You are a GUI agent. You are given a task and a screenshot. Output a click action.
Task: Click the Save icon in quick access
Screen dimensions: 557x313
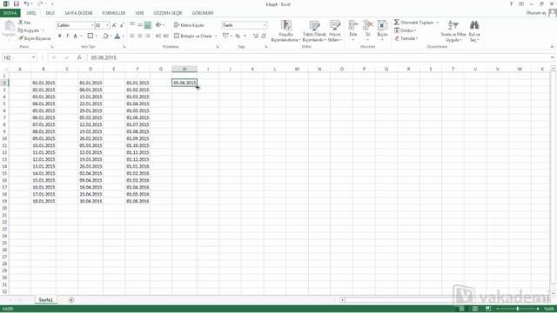(x=16, y=3)
